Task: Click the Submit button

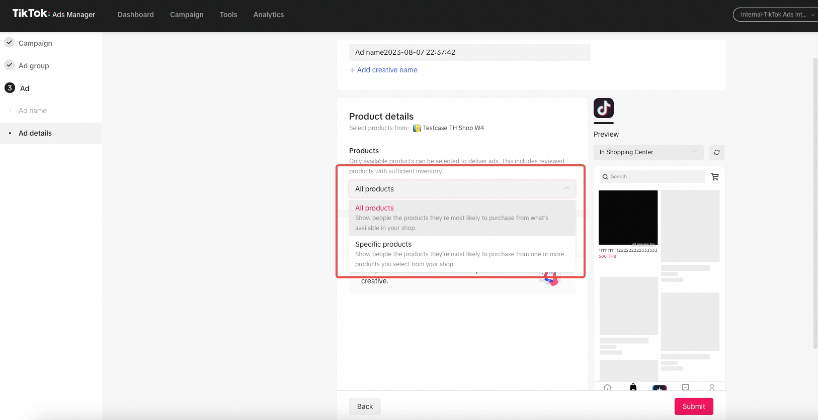Action: coord(693,406)
